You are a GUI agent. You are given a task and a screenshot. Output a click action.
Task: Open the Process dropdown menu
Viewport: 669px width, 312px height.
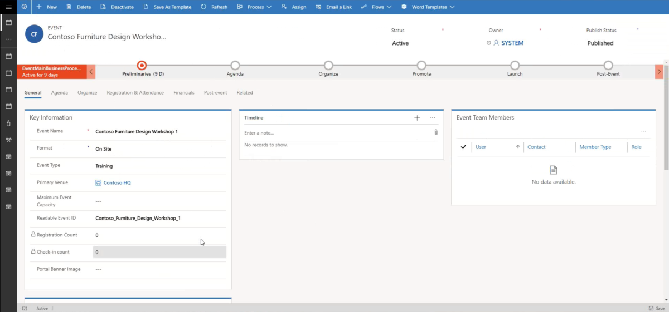point(254,7)
